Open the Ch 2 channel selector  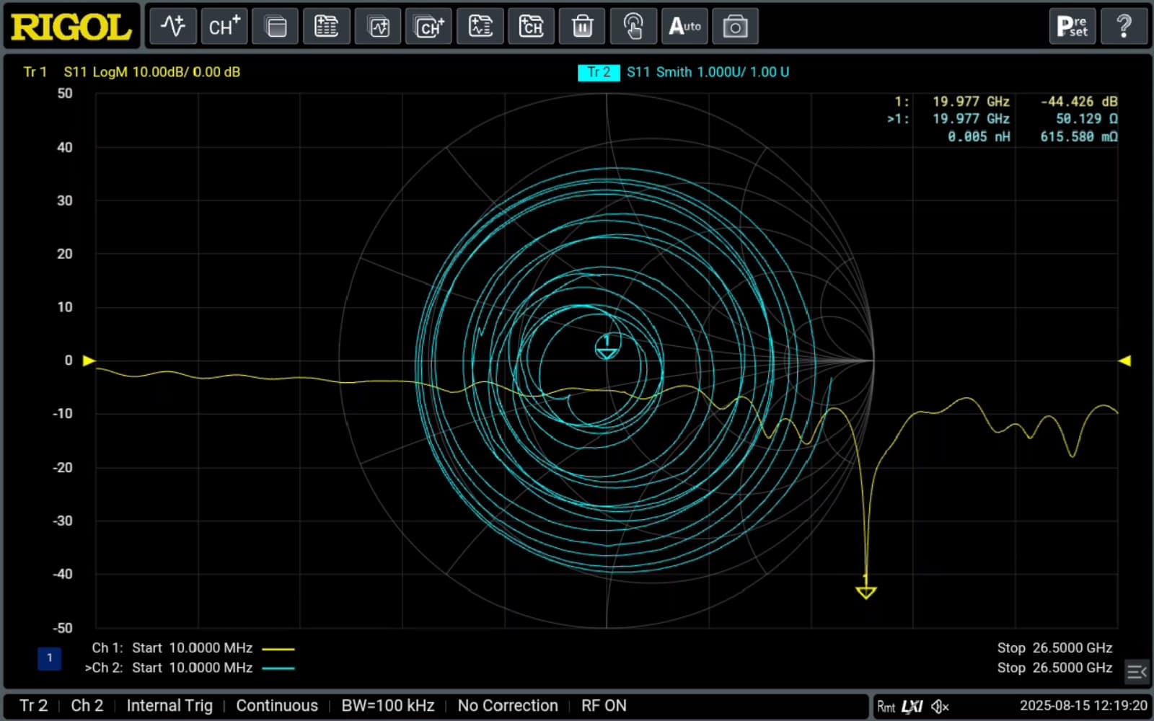pyautogui.click(x=87, y=705)
